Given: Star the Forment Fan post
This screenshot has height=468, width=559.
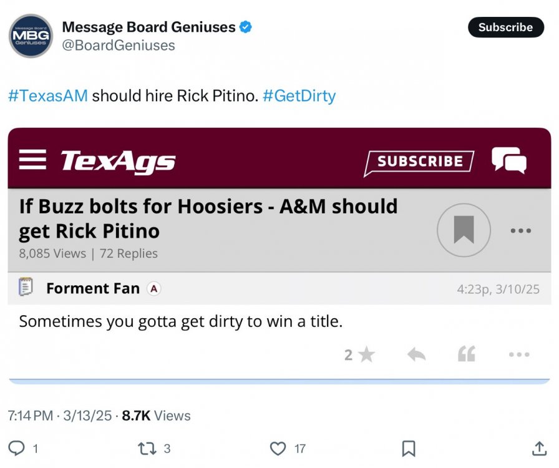Looking at the screenshot, I should point(366,355).
